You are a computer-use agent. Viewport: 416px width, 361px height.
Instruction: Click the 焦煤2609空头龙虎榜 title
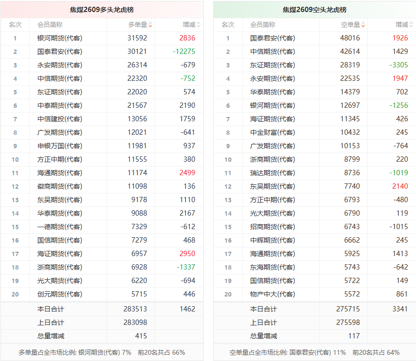(x=315, y=10)
